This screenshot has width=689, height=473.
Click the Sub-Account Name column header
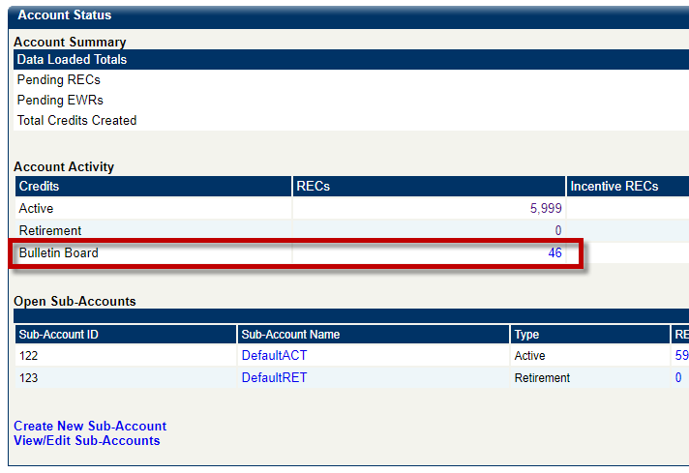[290, 335]
